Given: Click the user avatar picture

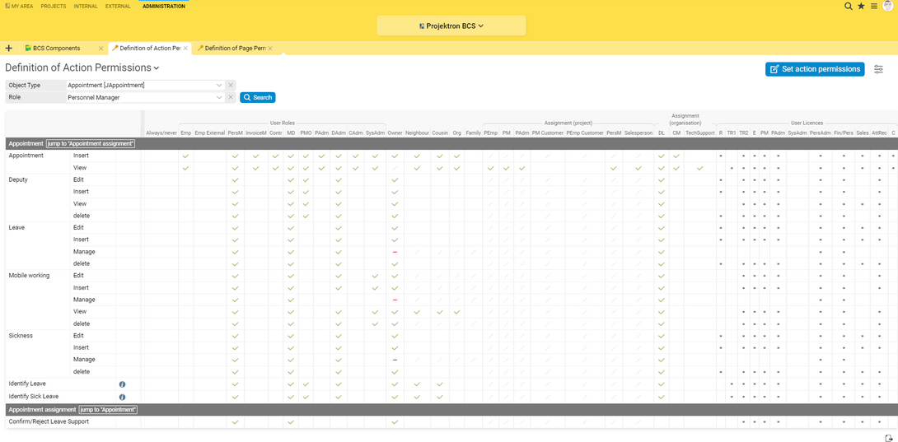Looking at the screenshot, I should [x=887, y=7].
